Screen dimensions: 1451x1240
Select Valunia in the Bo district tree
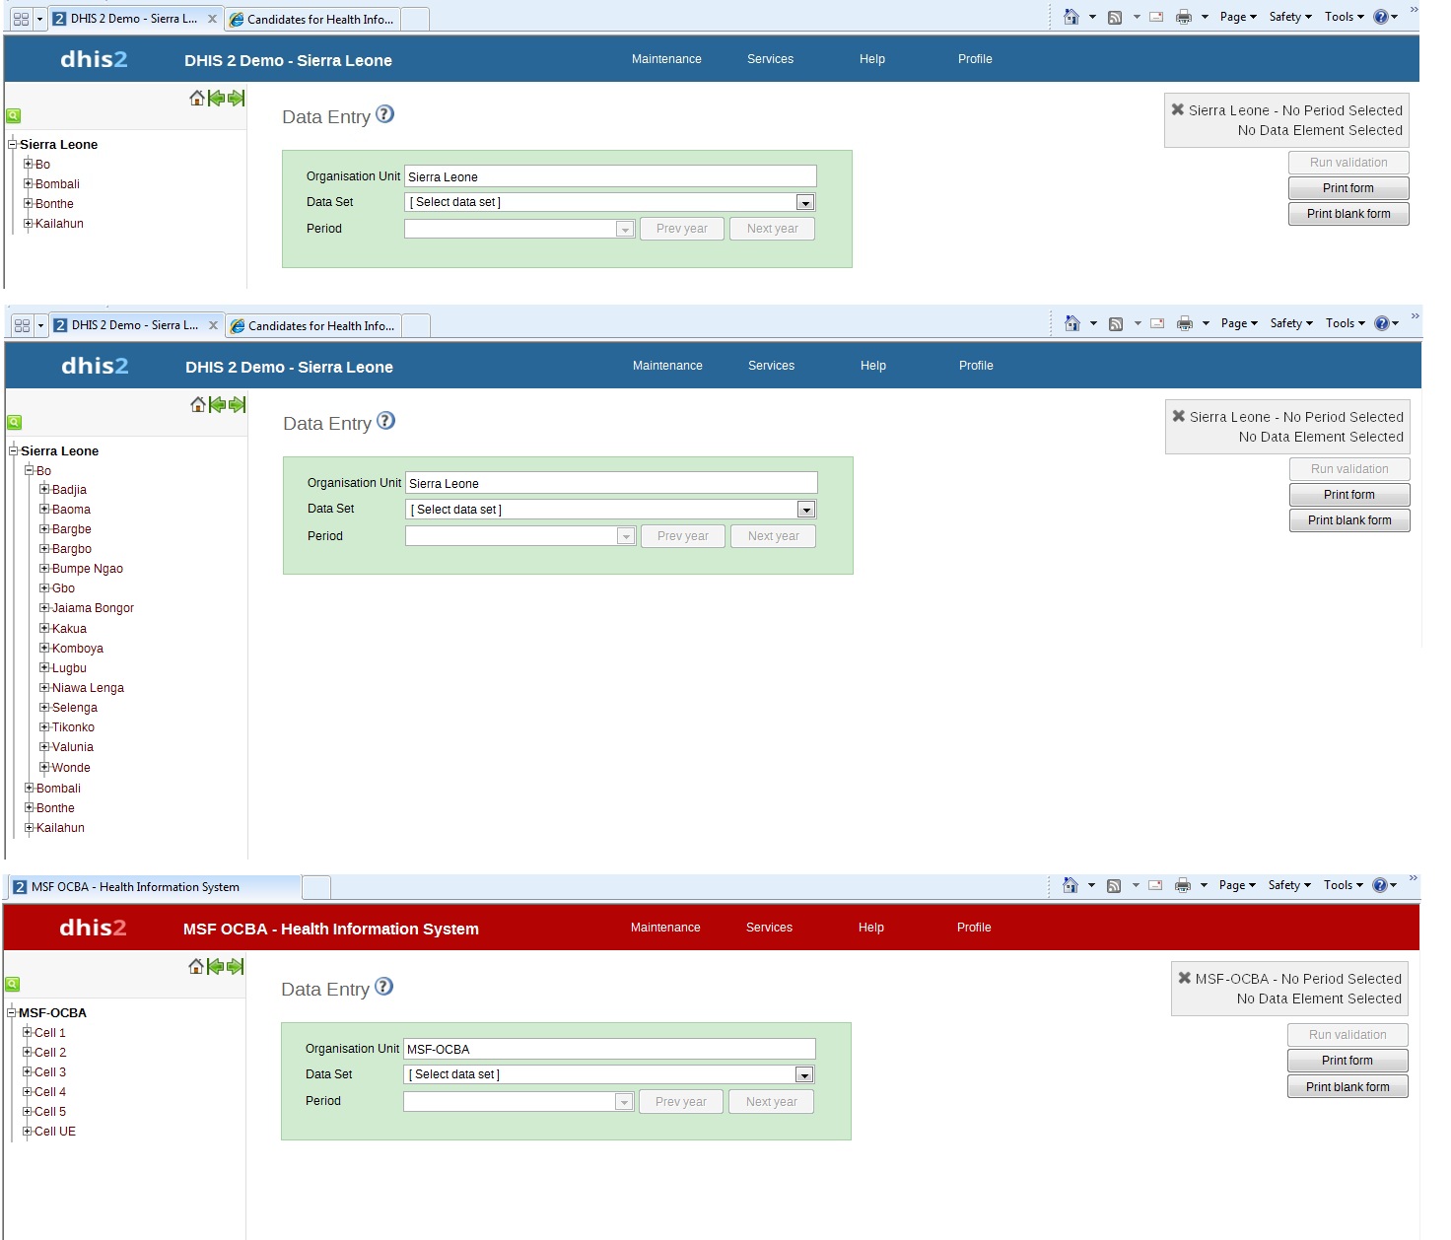73,747
